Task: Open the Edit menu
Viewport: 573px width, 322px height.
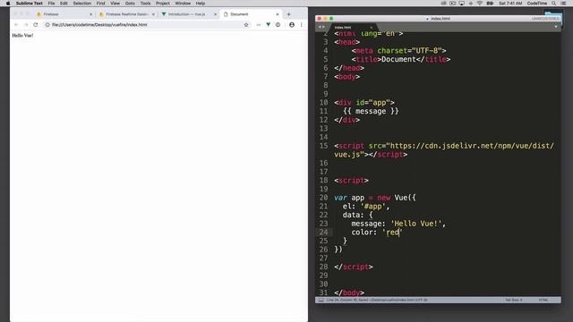Action: (x=64, y=4)
